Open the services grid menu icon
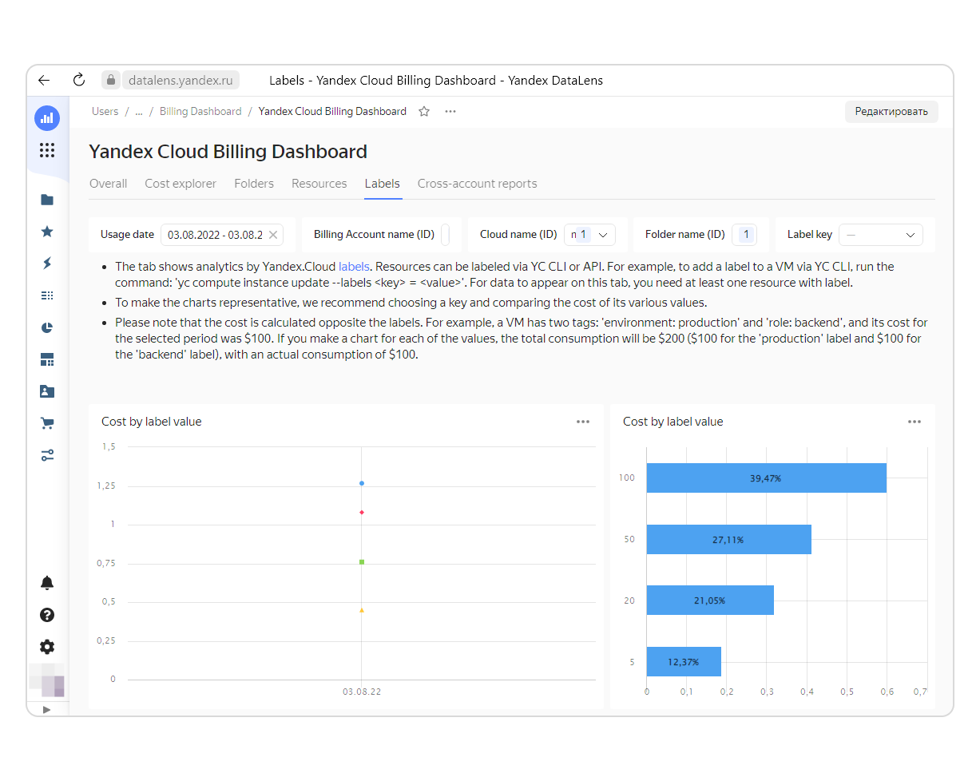980x781 pixels. 47,150
